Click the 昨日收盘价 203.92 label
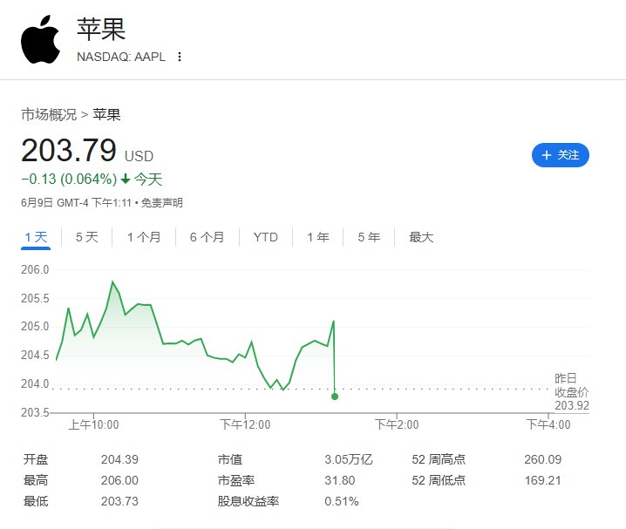This screenshot has height=529, width=626. (x=572, y=392)
